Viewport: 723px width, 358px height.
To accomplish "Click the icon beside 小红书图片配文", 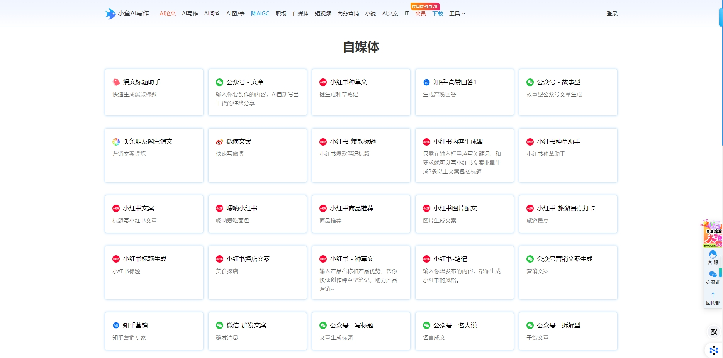I will click(426, 209).
